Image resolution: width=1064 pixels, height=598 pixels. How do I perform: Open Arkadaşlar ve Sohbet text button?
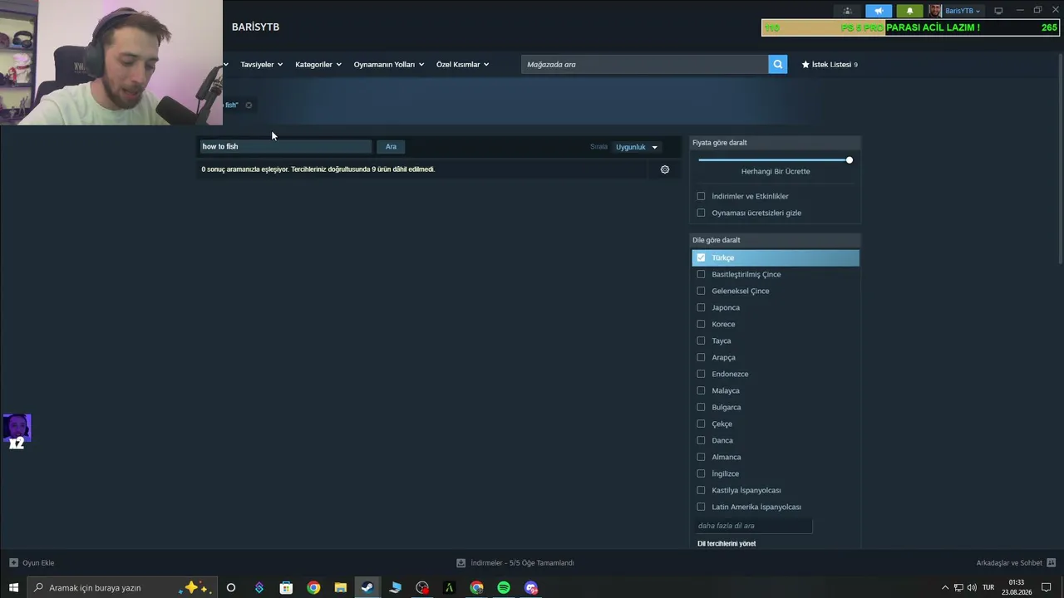[1009, 563]
